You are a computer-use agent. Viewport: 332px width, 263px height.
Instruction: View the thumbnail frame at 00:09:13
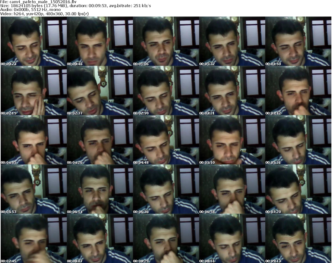[x=298, y=238]
